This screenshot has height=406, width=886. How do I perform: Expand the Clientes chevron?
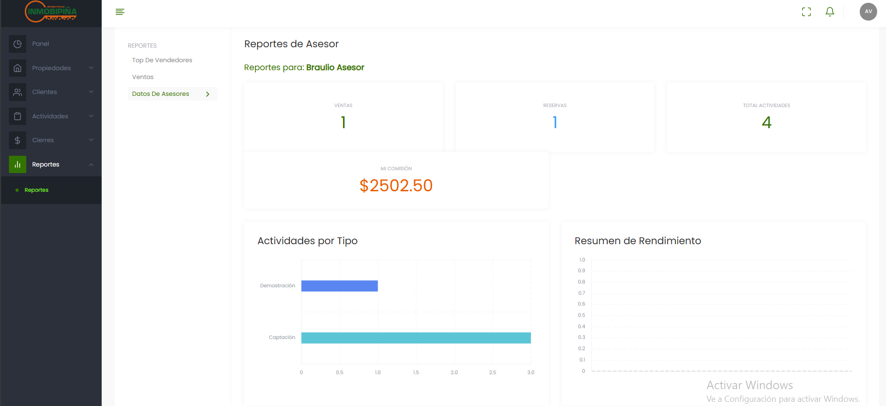point(91,92)
